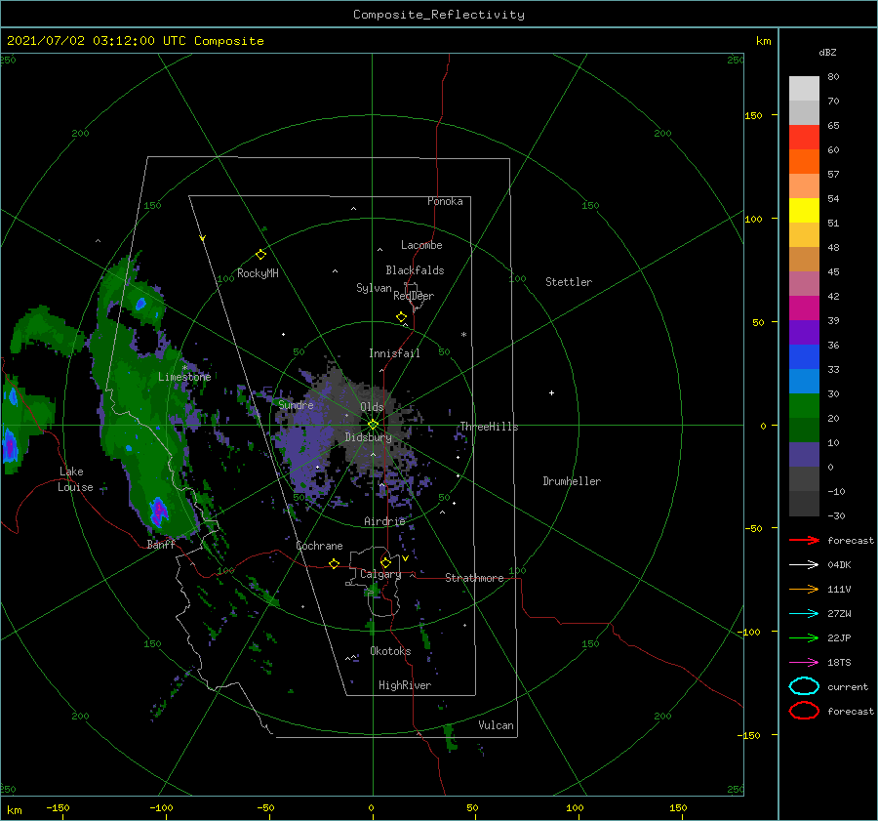Click the white 04DK arrow icon
Viewport: 878px width, 821px height.
tap(804, 565)
